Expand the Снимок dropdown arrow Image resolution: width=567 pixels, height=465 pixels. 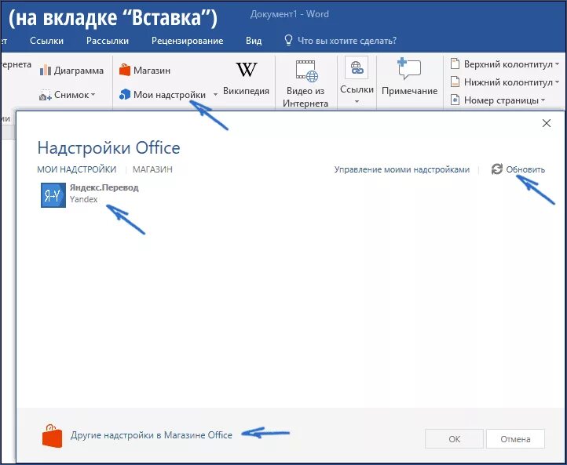(93, 95)
